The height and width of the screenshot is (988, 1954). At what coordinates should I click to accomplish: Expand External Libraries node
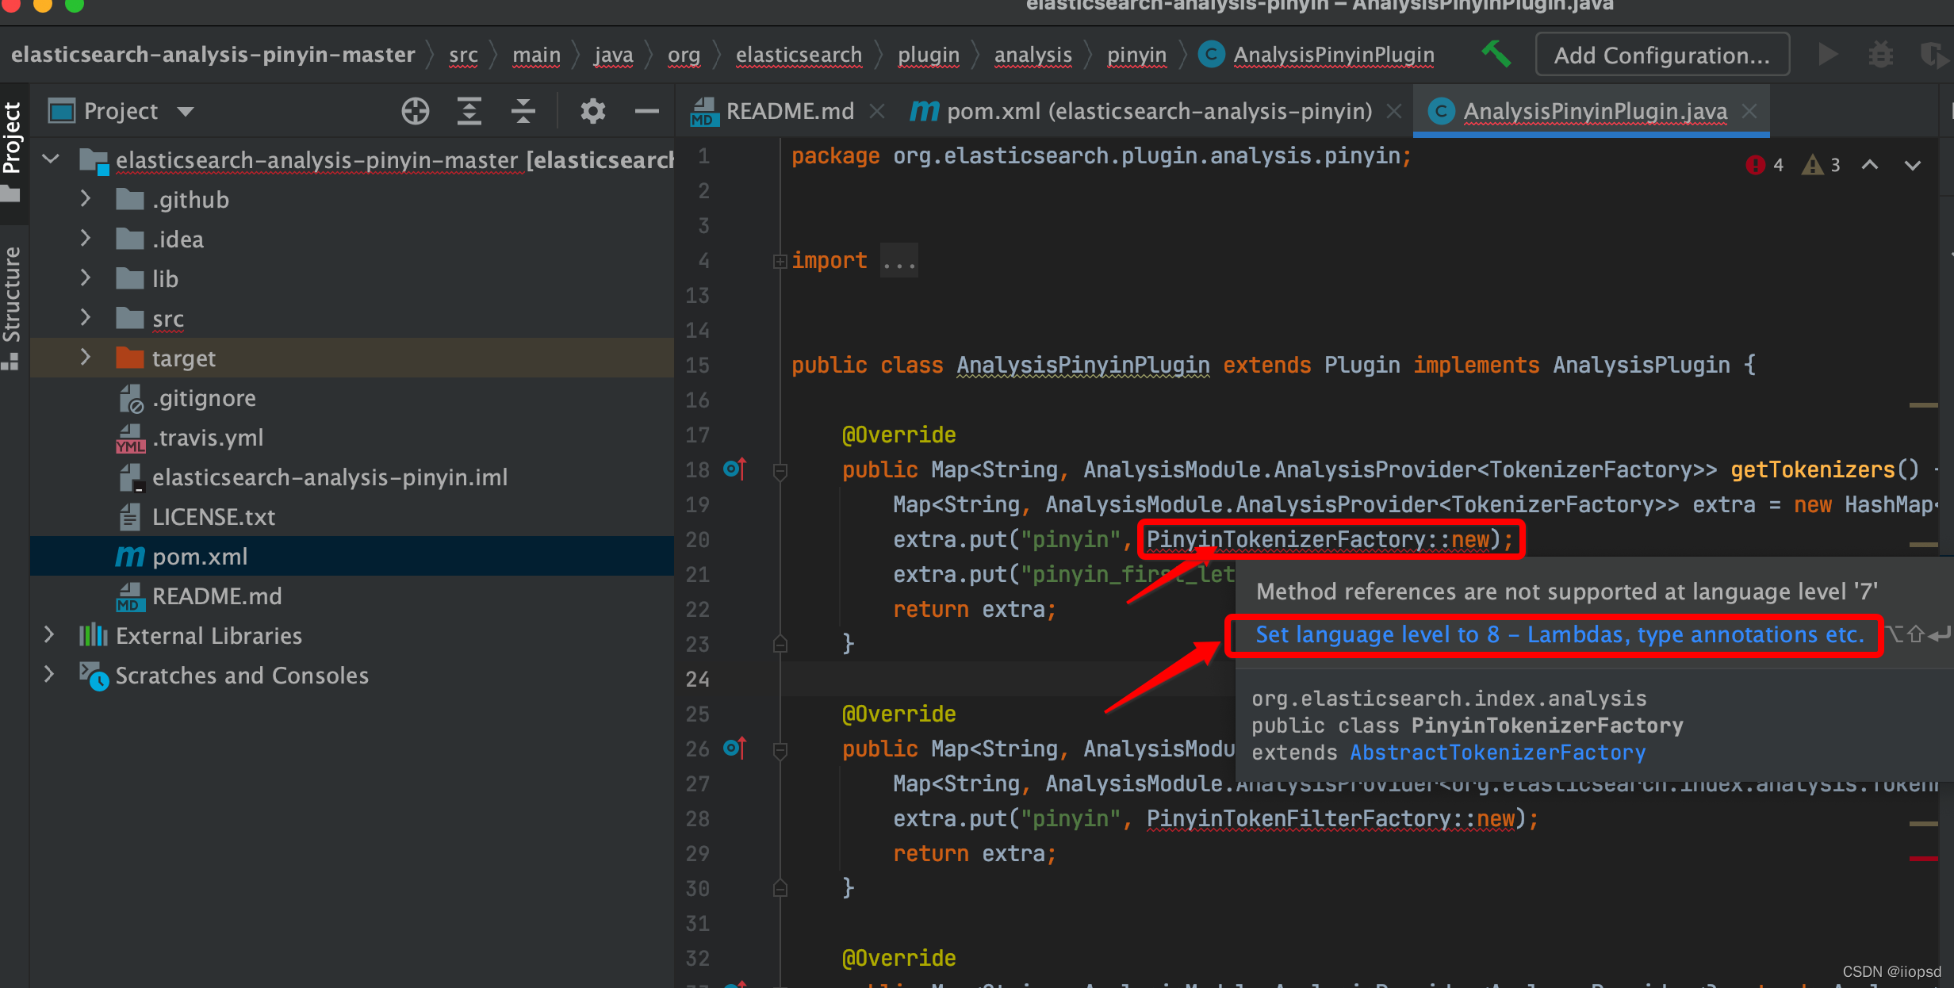(49, 635)
